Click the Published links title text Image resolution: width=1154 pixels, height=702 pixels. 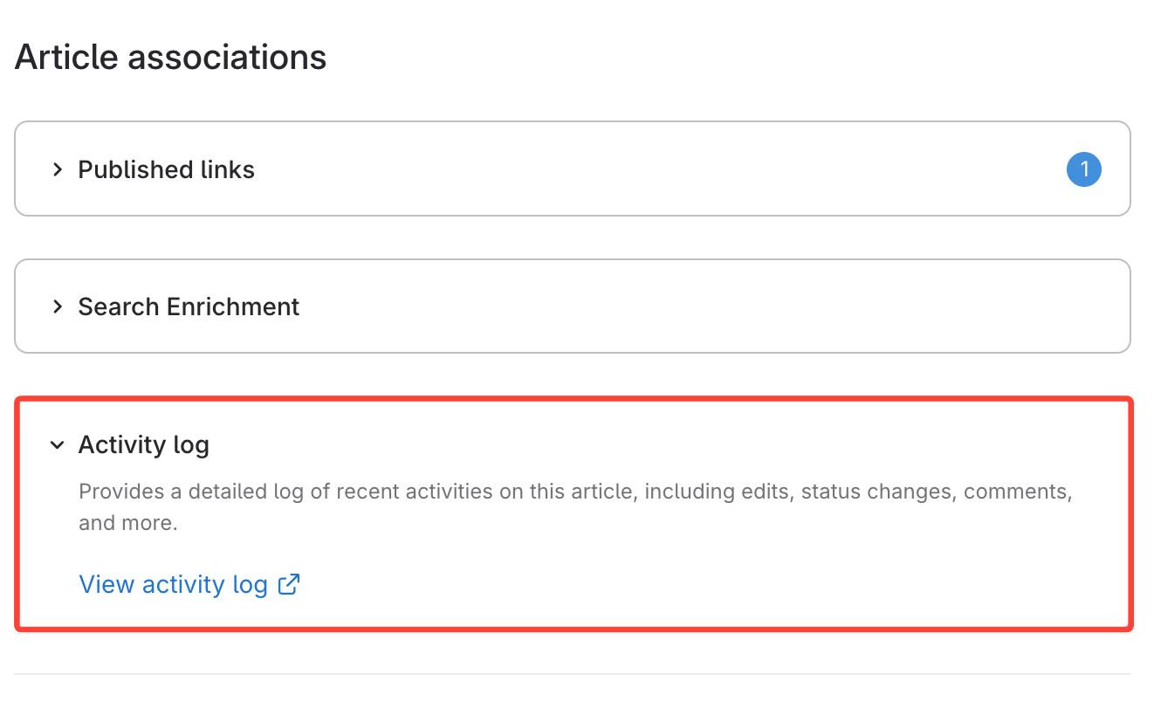pos(166,169)
